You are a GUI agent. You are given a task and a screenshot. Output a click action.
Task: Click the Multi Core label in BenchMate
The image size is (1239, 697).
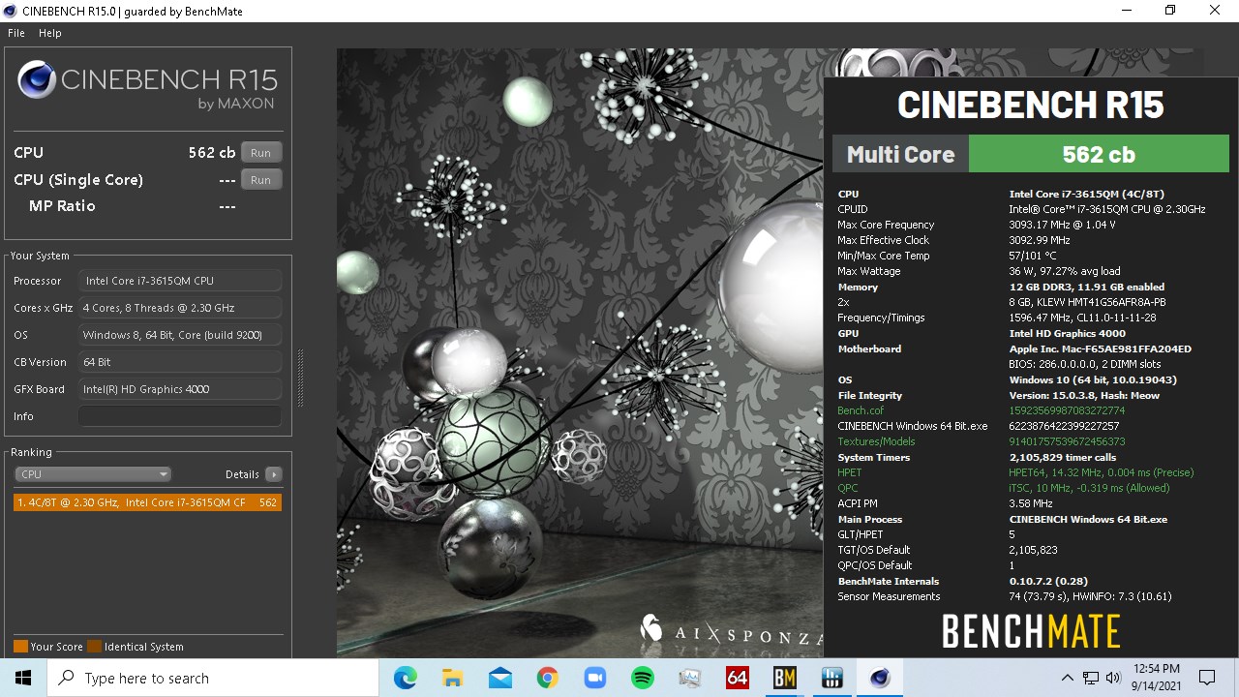[x=900, y=154]
